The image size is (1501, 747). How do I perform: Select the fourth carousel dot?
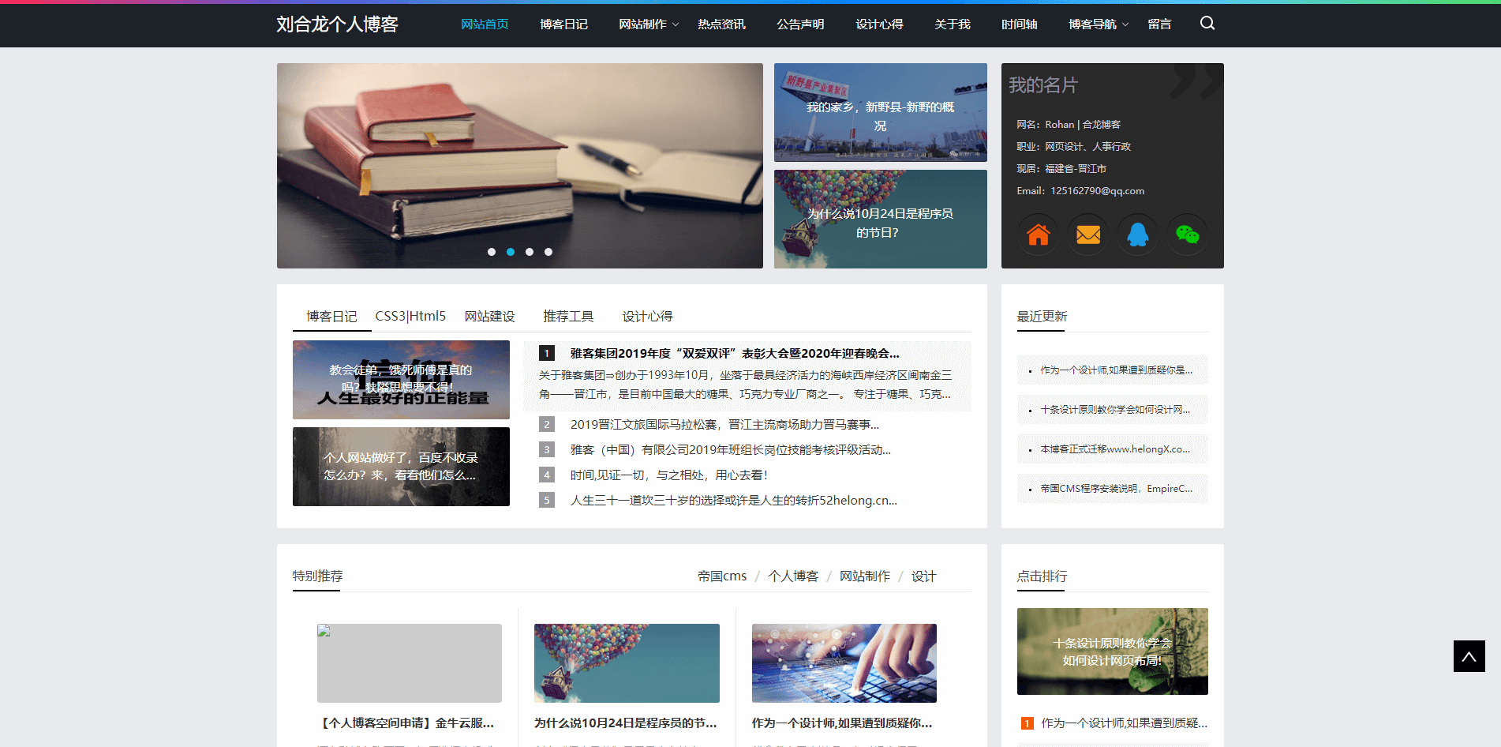pyautogui.click(x=548, y=252)
